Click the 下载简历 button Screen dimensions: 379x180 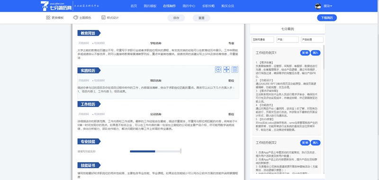tap(327, 18)
